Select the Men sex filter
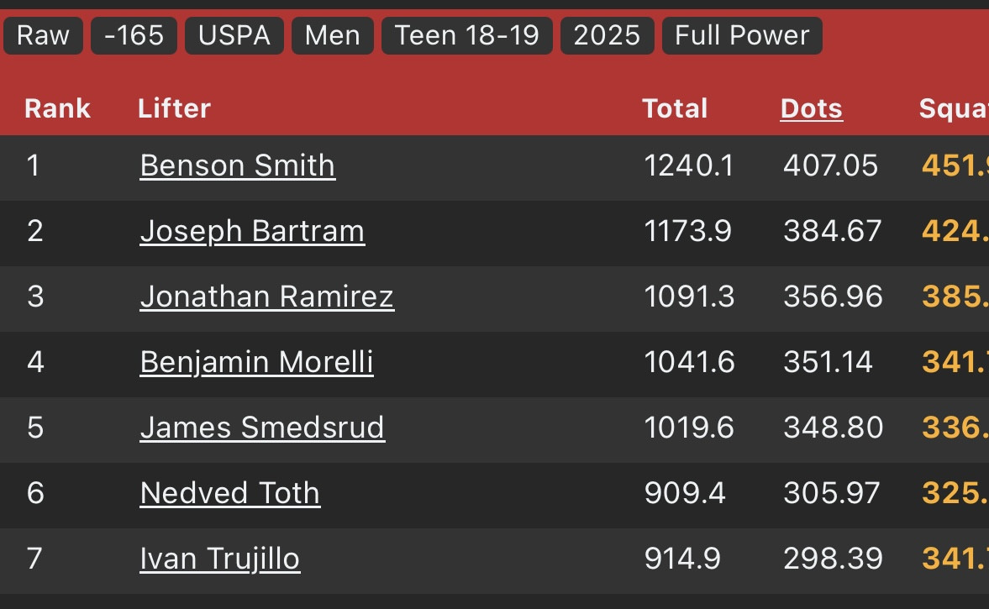The height and width of the screenshot is (609, 989). point(332,35)
